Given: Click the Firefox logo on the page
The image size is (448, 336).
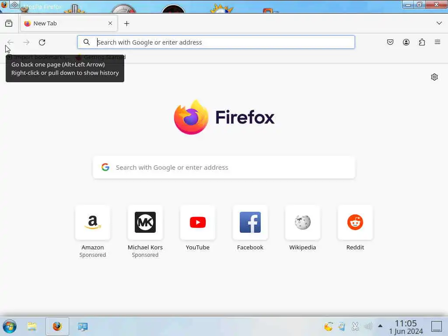Looking at the screenshot, I should [x=224, y=117].
